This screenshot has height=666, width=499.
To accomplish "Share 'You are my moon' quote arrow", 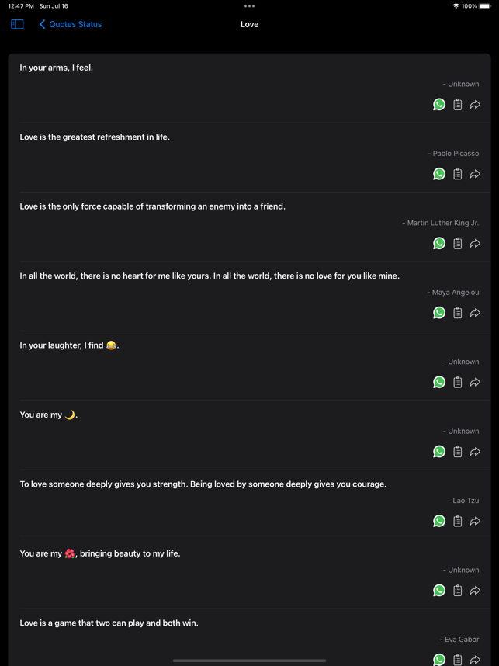I will point(475,452).
